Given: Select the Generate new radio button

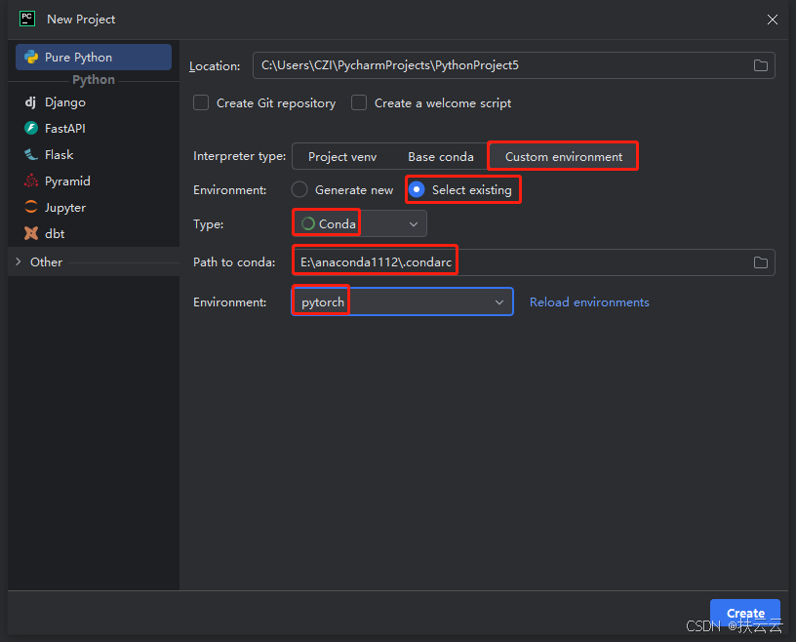Looking at the screenshot, I should coord(299,189).
